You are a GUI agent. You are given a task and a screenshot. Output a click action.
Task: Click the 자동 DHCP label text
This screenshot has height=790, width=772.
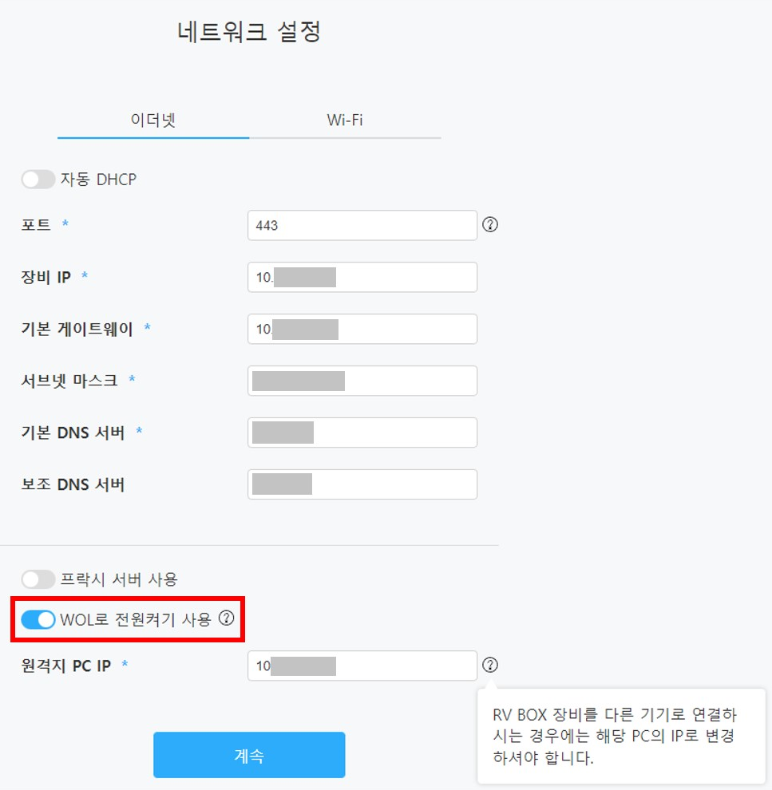point(98,180)
